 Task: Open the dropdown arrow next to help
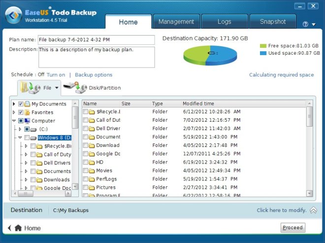[x=314, y=25]
